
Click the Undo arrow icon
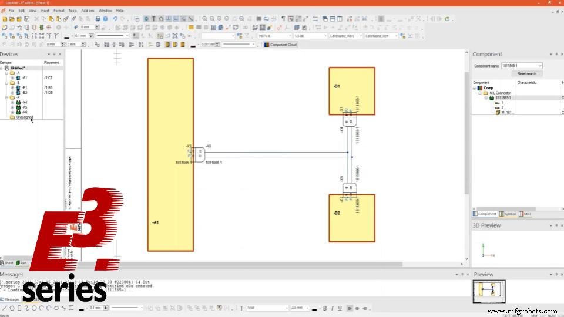115,19
